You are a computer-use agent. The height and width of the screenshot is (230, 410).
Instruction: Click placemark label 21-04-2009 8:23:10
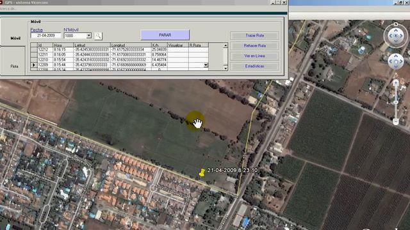click(x=233, y=171)
